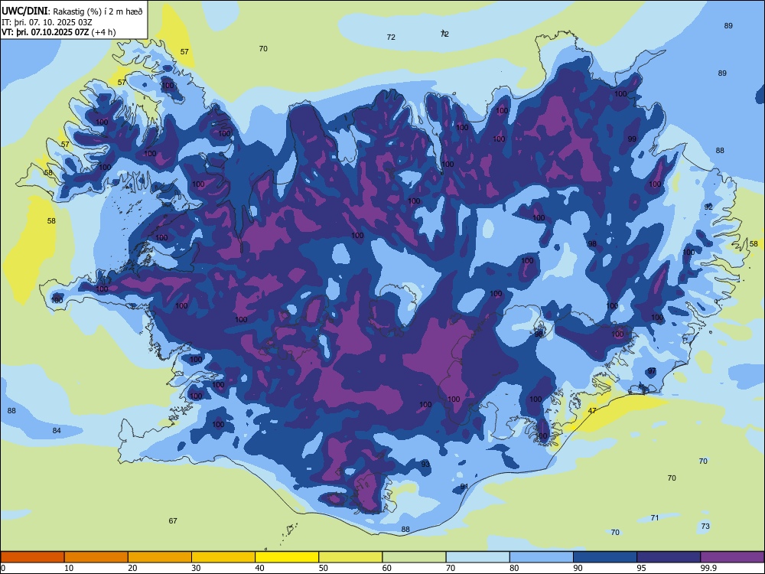Select the 20–30 amber legend swatch

(x=160, y=557)
